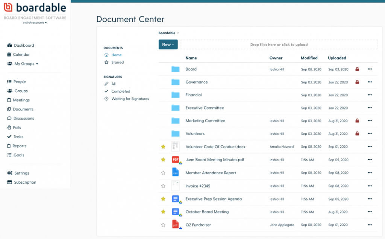
Task: Open the switch accounts dropdown
Action: pos(35,22)
